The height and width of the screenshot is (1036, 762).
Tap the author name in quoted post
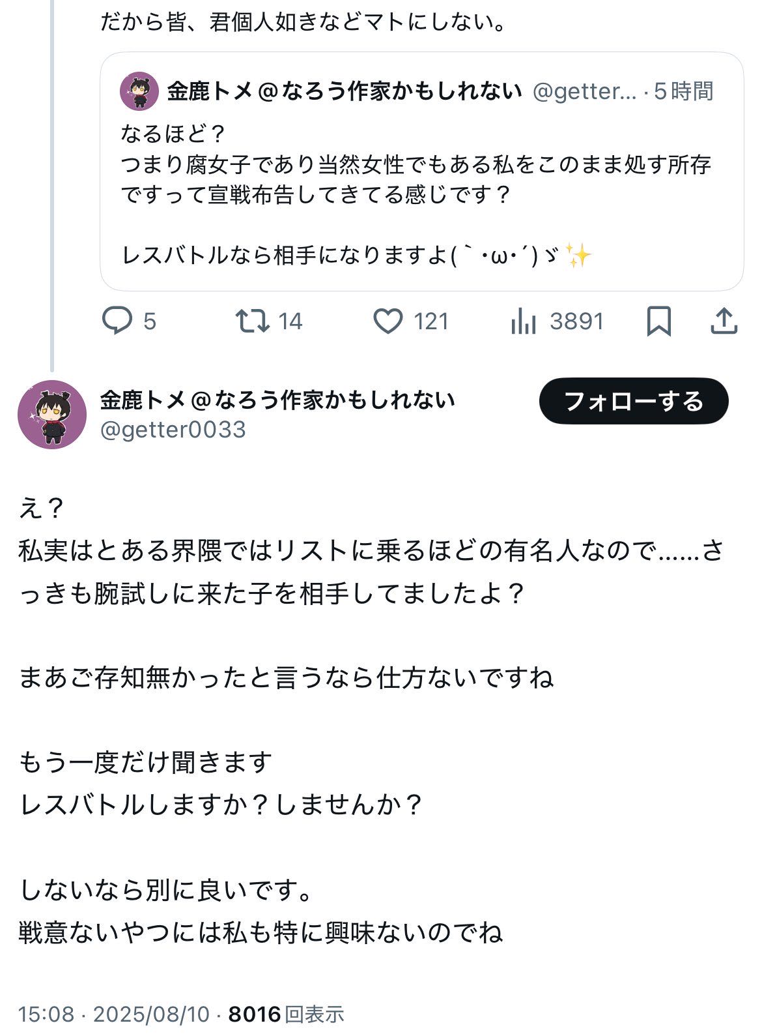[345, 91]
